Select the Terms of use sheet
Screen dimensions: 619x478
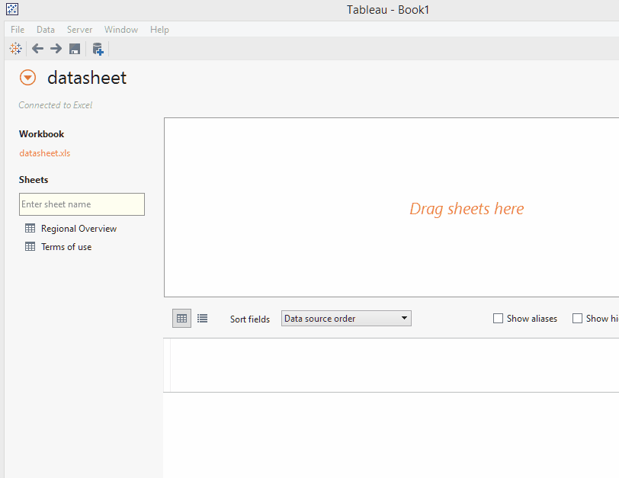coord(66,246)
